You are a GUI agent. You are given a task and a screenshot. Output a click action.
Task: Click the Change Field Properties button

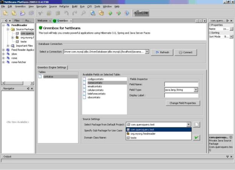click(x=184, y=103)
